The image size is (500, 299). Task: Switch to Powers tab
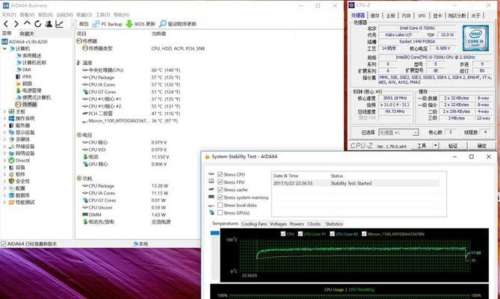pyautogui.click(x=297, y=224)
